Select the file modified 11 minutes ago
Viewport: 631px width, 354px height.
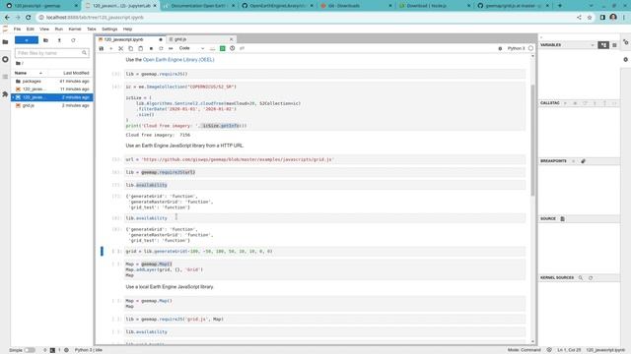(52, 89)
